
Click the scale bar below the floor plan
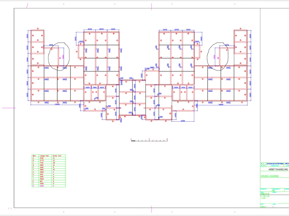[149, 140]
